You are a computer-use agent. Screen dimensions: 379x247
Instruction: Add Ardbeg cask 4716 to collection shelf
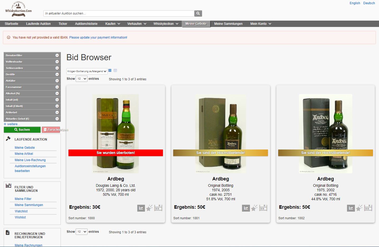368,208
